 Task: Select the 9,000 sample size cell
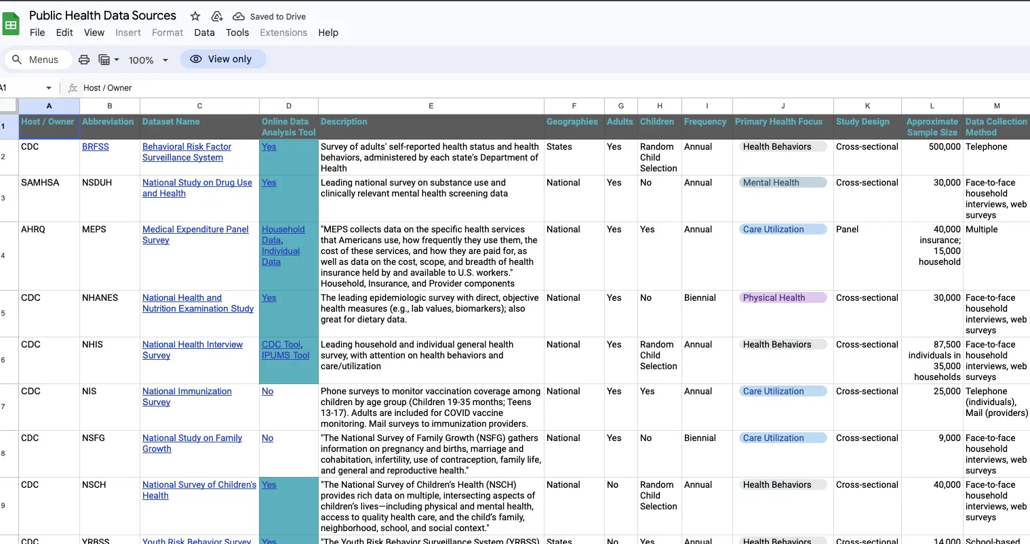click(x=932, y=454)
